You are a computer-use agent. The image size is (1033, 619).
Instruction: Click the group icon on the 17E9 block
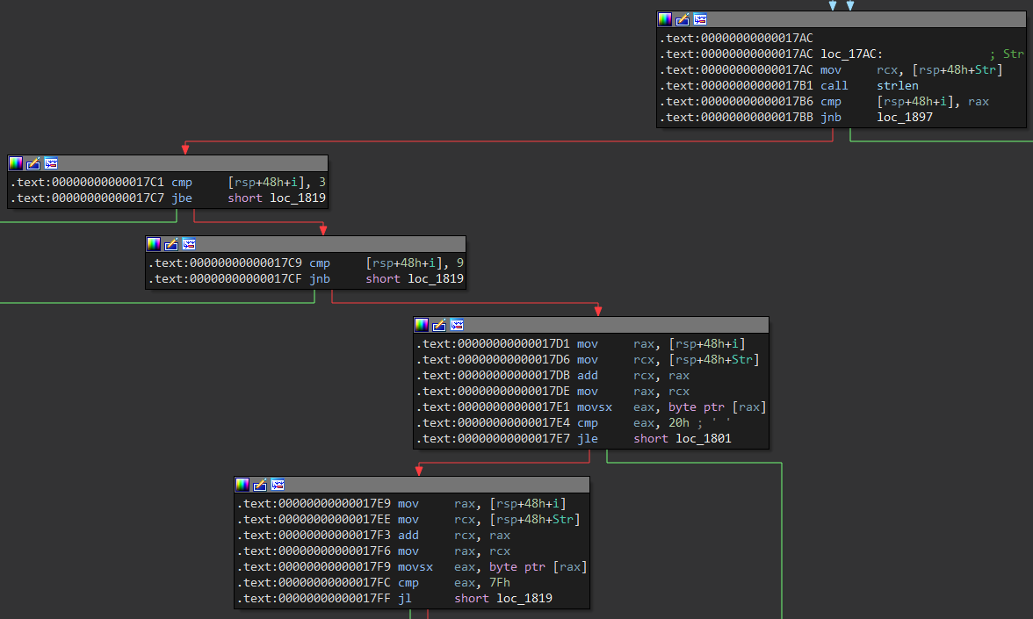point(278,485)
